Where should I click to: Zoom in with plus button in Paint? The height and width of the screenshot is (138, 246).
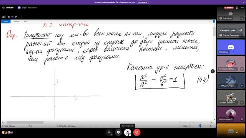click(x=210, y=126)
